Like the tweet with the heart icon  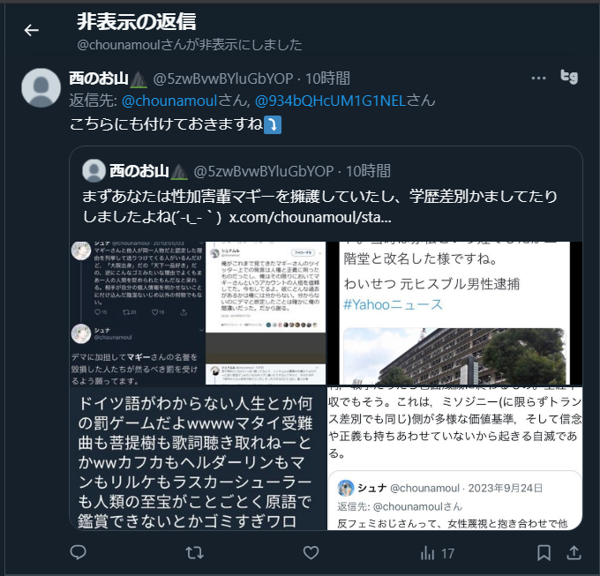tap(311, 553)
